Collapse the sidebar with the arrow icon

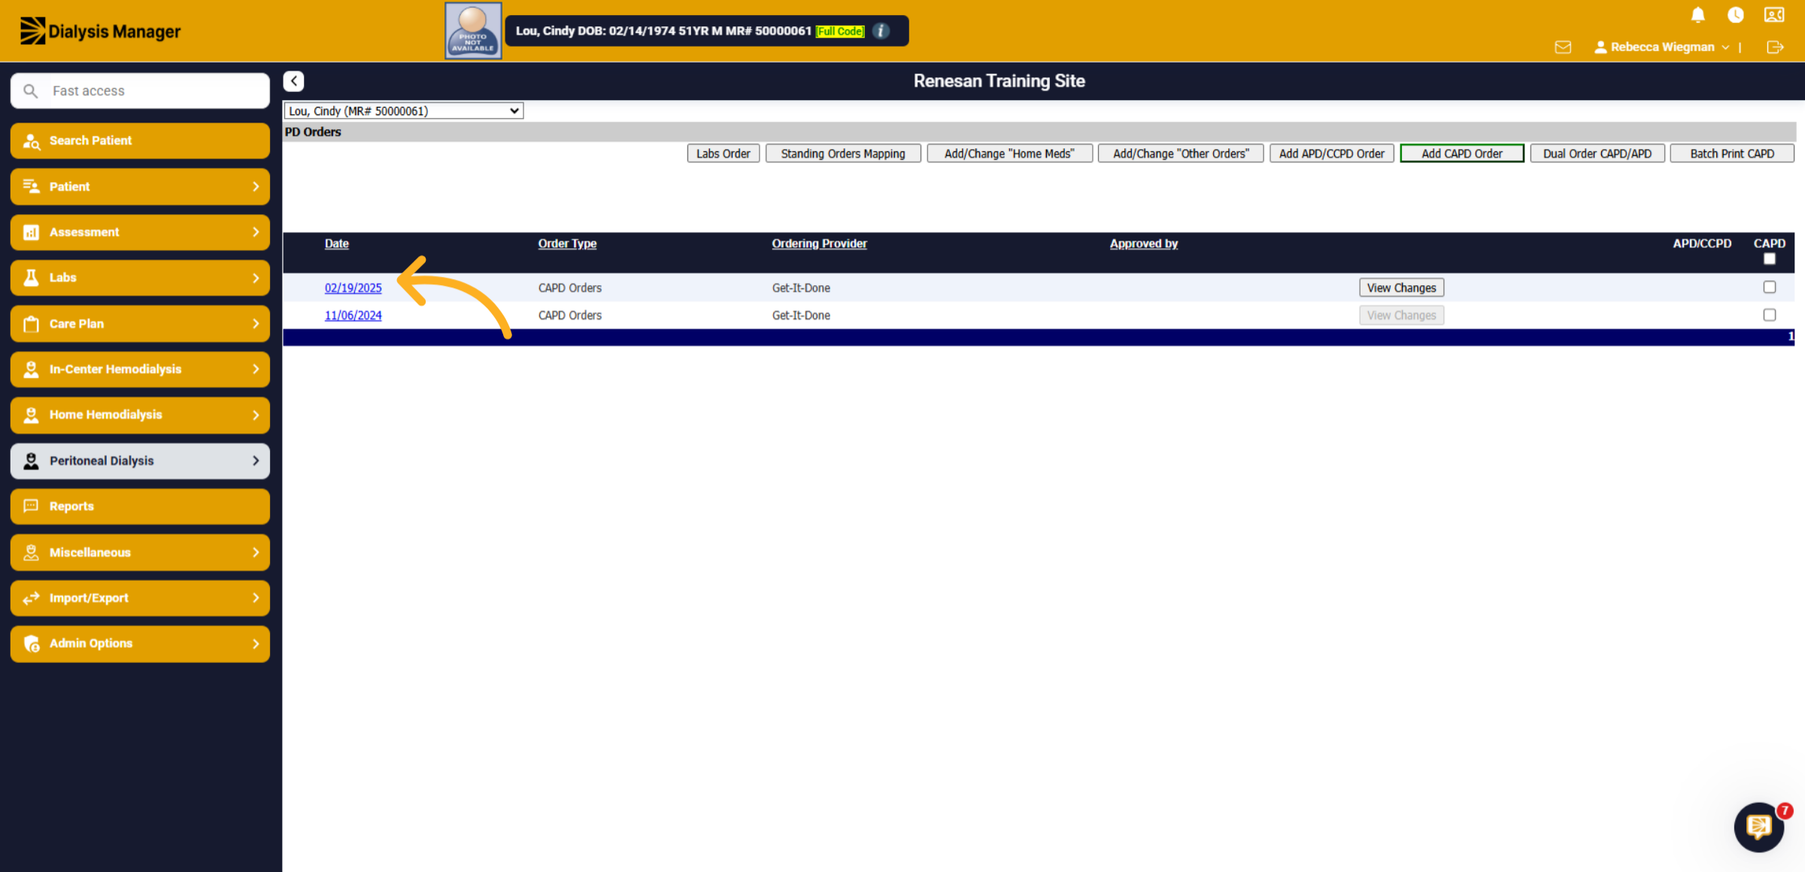coord(293,81)
